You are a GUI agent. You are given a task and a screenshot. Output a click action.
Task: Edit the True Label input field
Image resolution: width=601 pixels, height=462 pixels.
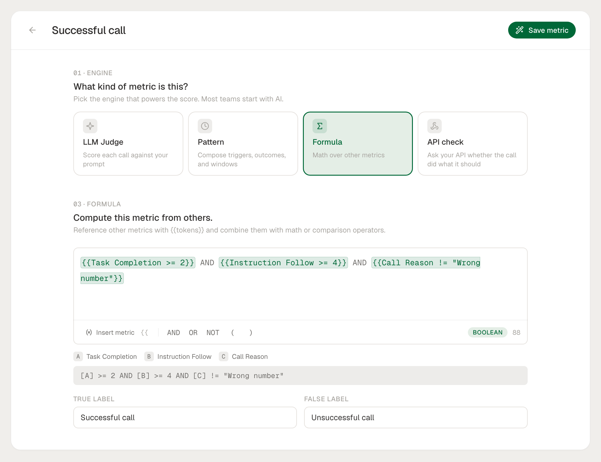tap(185, 417)
